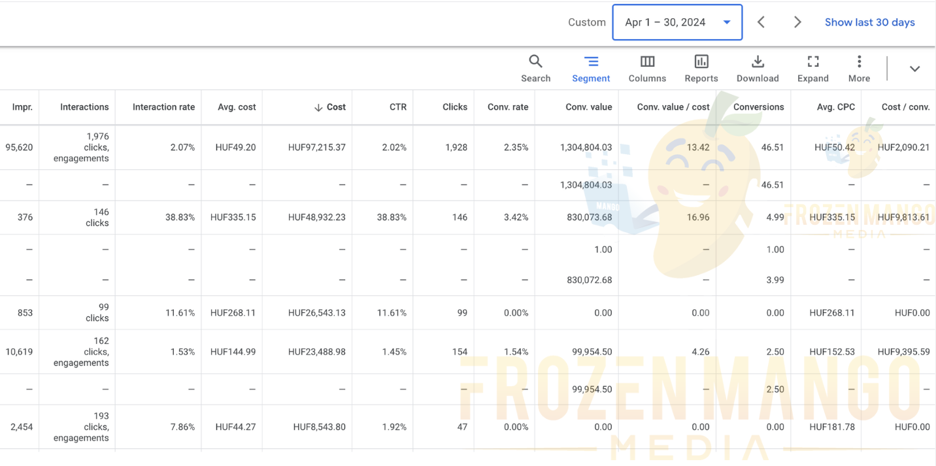Go to next date range arrow
The width and height of the screenshot is (936, 466).
pos(797,22)
